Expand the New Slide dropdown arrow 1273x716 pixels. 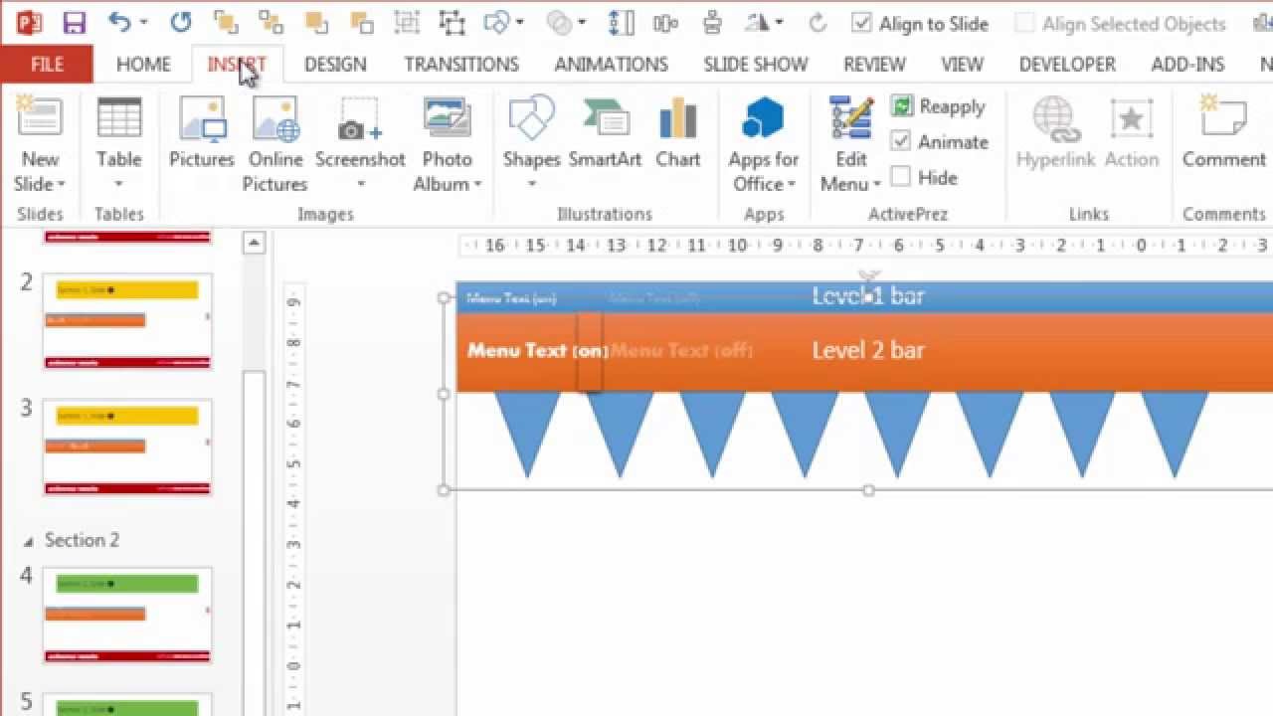pos(62,185)
